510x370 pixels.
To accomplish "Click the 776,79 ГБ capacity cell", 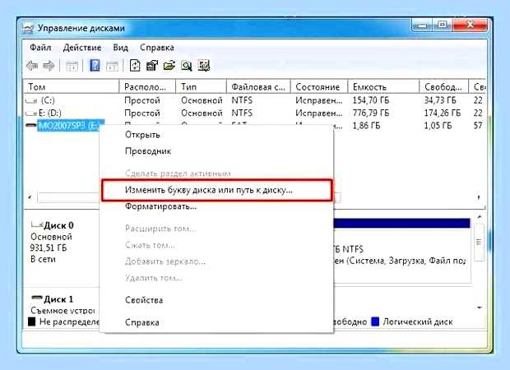I will (x=371, y=113).
